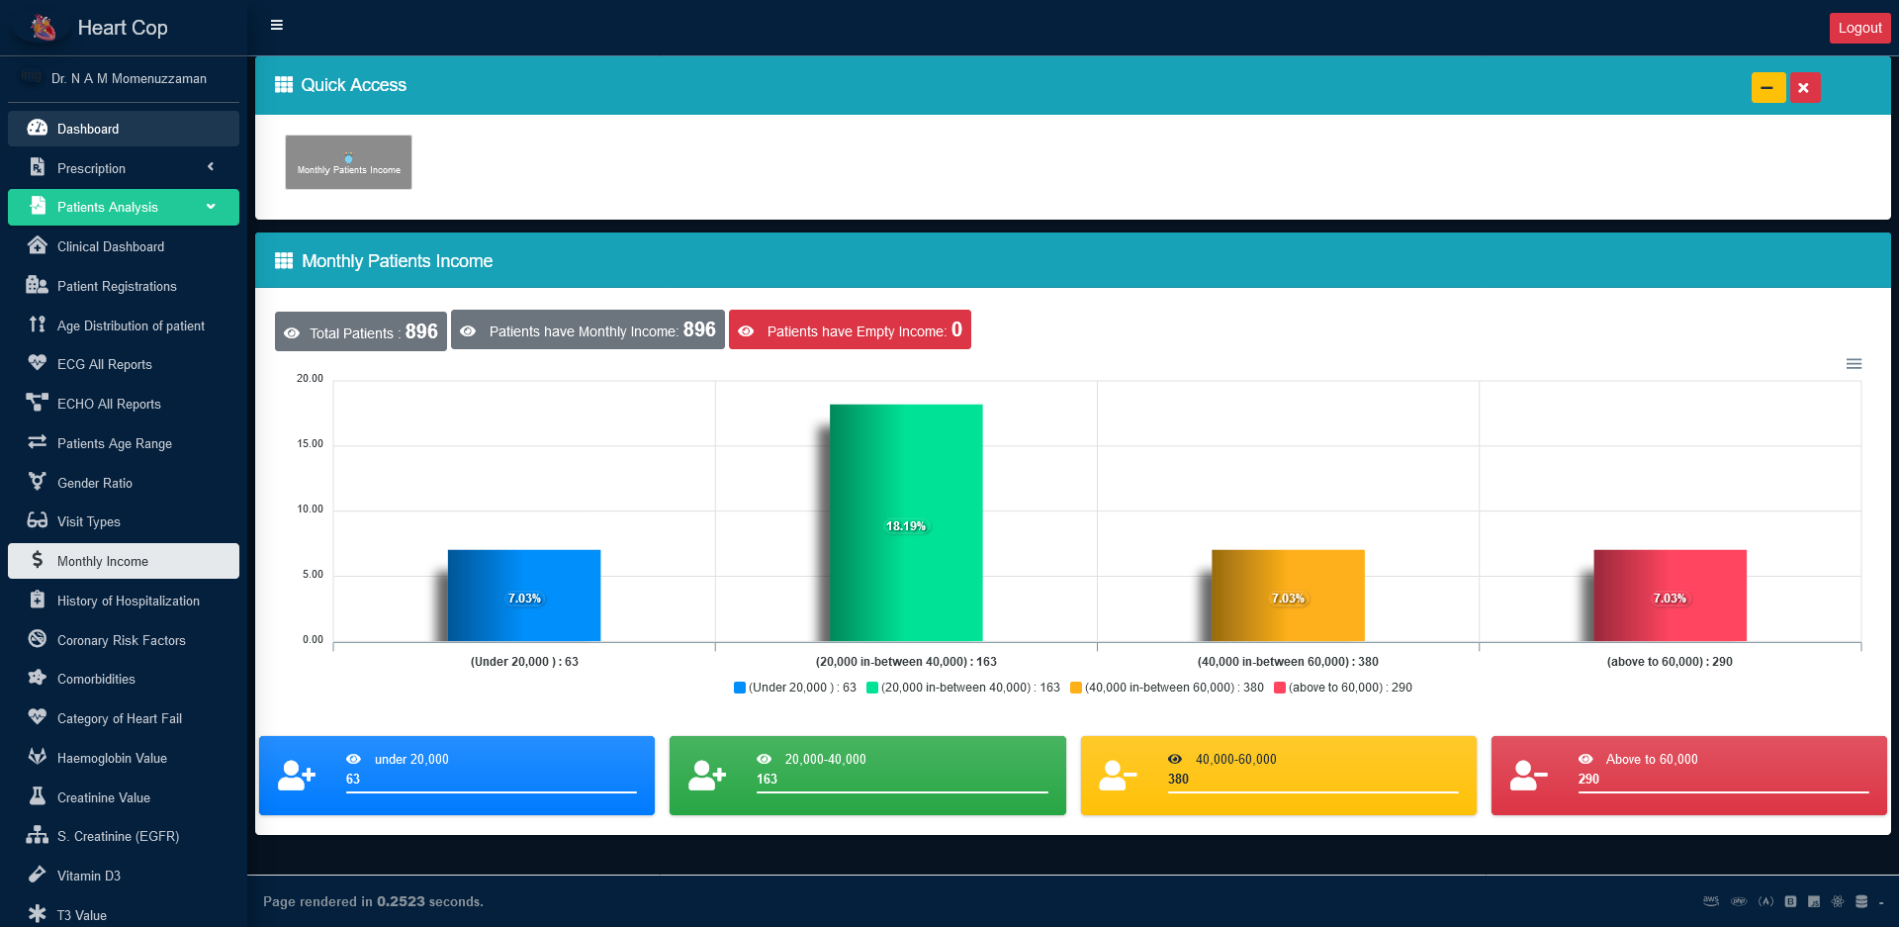This screenshot has width=1899, height=927.
Task: Open Age Distribution of patient page
Action: coord(131,325)
